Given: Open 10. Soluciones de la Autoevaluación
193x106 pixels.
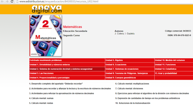Looking at the screenshot, I should (x=133, y=103).
